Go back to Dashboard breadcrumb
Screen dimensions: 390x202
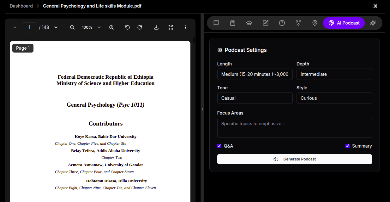tap(21, 6)
